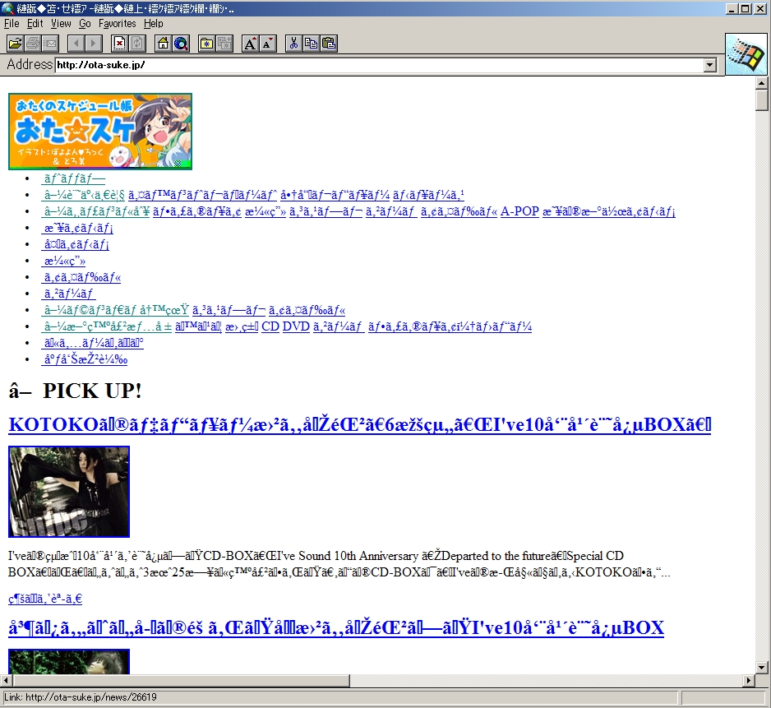Open the Go menu
The width and height of the screenshot is (771, 708).
[x=85, y=24]
